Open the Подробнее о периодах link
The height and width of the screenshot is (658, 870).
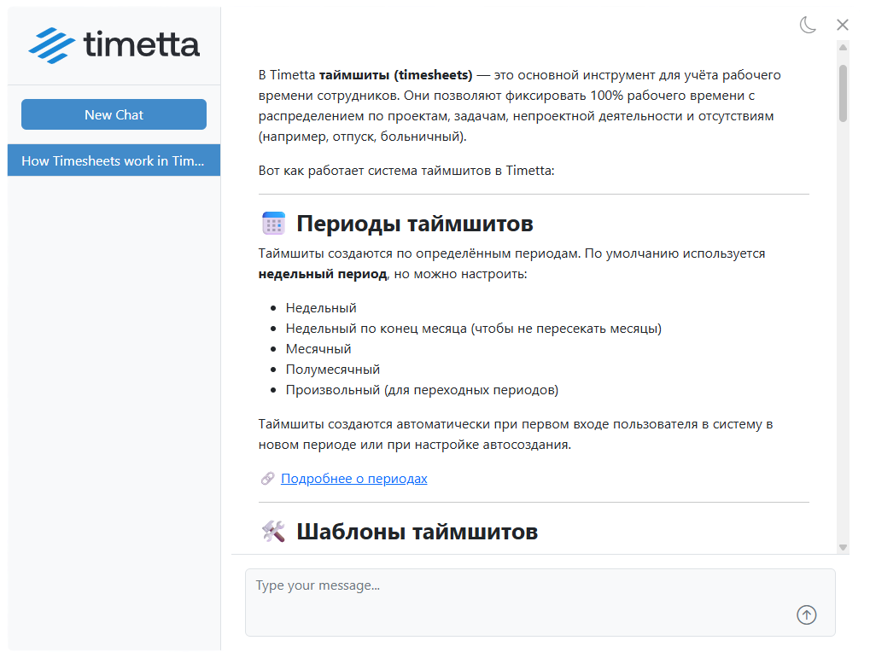[x=353, y=478]
